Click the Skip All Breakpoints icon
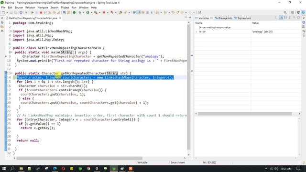 click(x=26, y=12)
